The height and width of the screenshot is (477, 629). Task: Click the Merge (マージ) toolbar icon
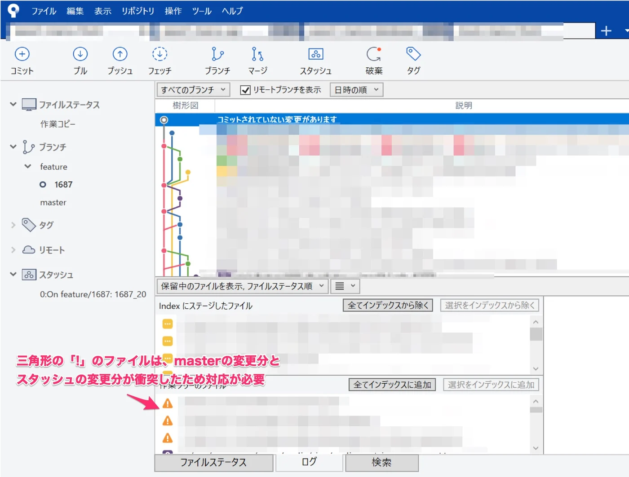click(x=257, y=54)
